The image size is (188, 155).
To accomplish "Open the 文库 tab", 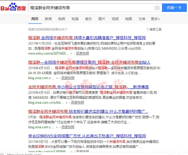I will 142,19.
